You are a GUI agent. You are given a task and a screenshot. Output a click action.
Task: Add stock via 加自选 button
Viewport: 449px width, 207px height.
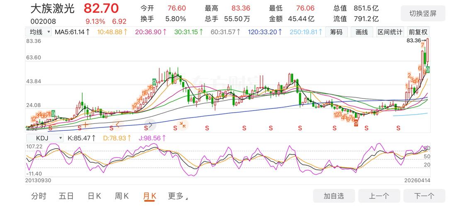point(334,196)
